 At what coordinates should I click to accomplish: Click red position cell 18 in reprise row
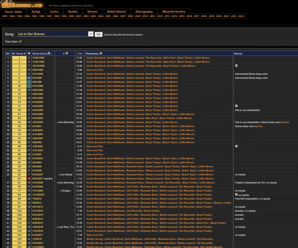tap(29, 178)
